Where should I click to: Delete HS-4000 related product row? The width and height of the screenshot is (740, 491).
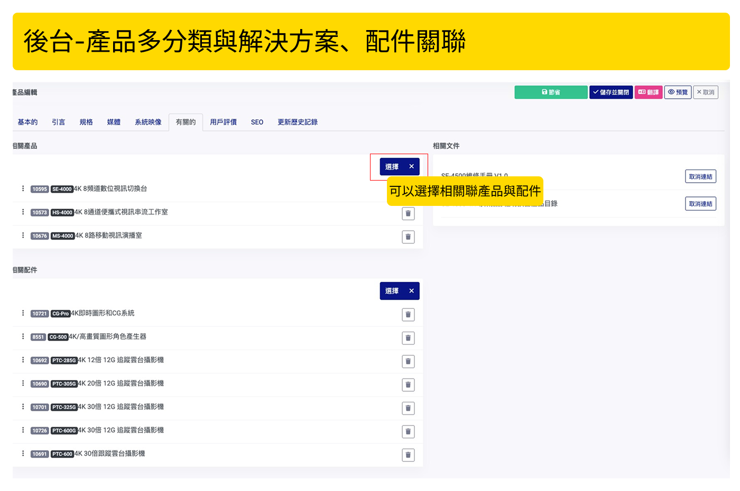[408, 213]
